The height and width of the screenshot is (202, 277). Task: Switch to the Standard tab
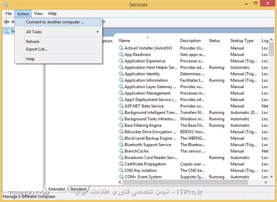[x=78, y=189]
